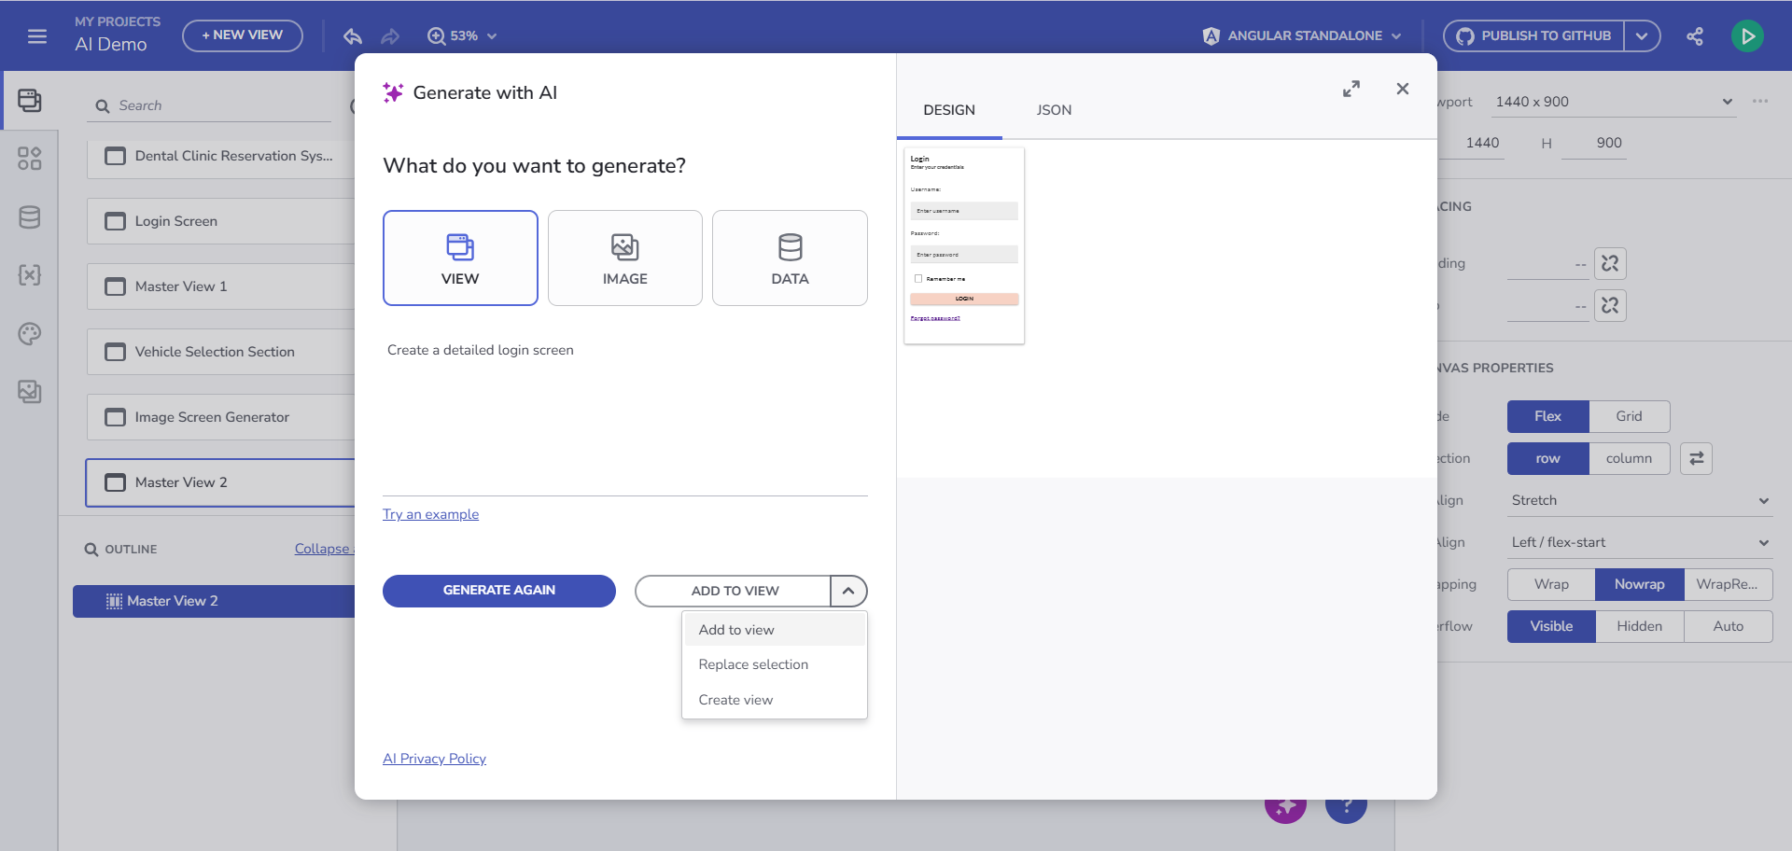Open the share project icon
1792x851 pixels.
click(1695, 36)
